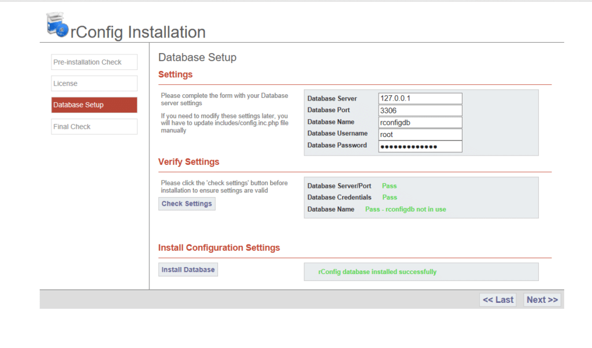Click the rConfig Installation title
The image size is (592, 348).
[138, 32]
